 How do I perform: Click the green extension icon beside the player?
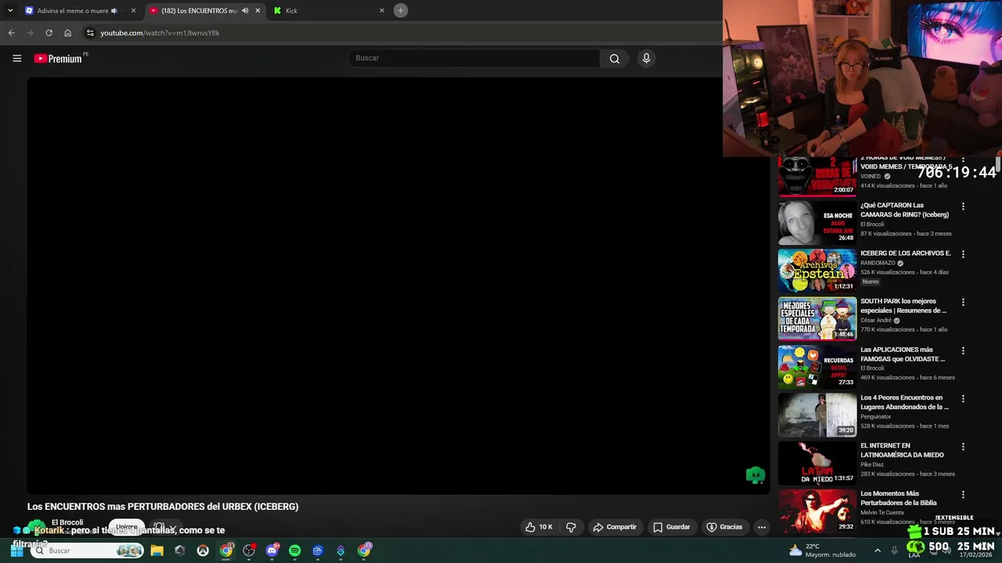coord(755,475)
